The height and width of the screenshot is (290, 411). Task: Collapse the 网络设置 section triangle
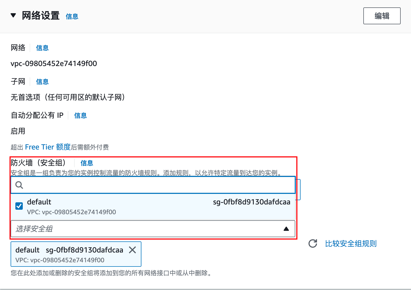(x=13, y=16)
